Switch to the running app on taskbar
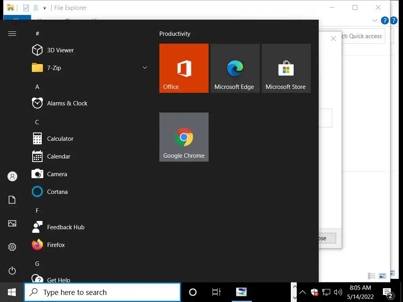The image size is (403, 302). [242, 292]
